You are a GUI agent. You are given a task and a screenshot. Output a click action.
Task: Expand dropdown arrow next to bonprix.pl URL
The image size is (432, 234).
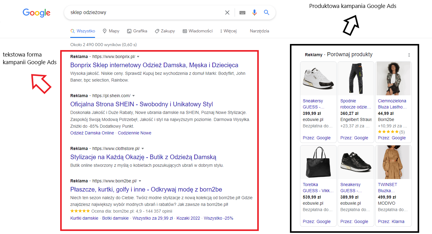(138, 57)
